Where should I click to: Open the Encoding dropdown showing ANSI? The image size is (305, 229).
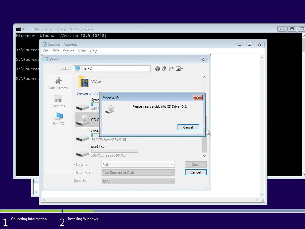click(138, 181)
